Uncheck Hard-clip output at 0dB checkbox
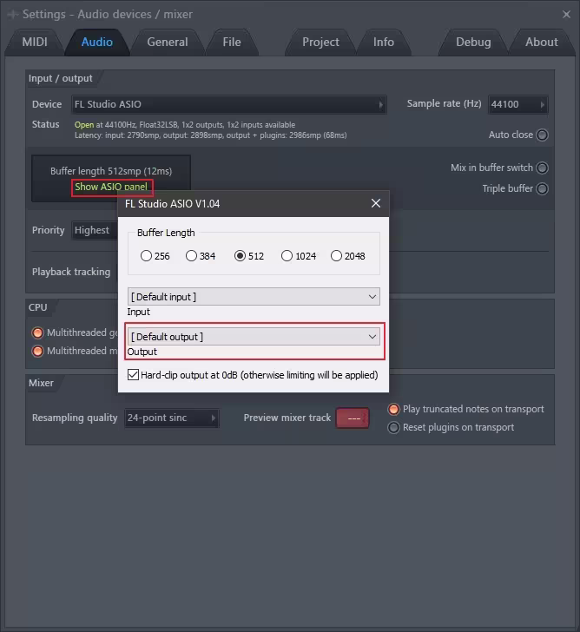Image resolution: width=580 pixels, height=632 pixels. click(x=133, y=375)
